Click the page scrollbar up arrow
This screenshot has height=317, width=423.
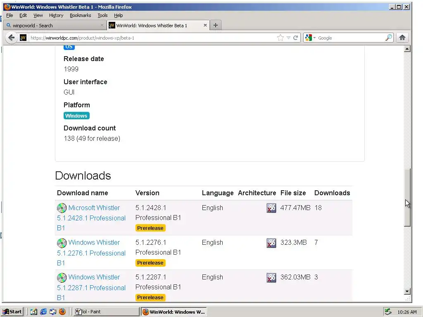tap(407, 49)
